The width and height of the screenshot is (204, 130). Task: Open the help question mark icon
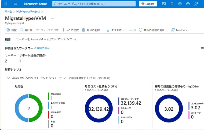[188, 4]
